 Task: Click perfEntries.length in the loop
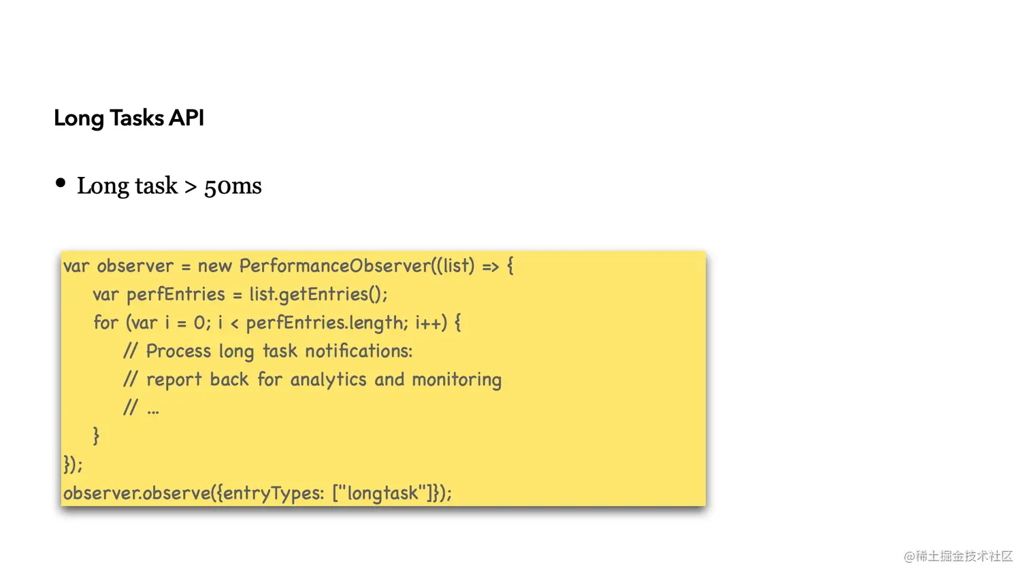pyautogui.click(x=327, y=322)
